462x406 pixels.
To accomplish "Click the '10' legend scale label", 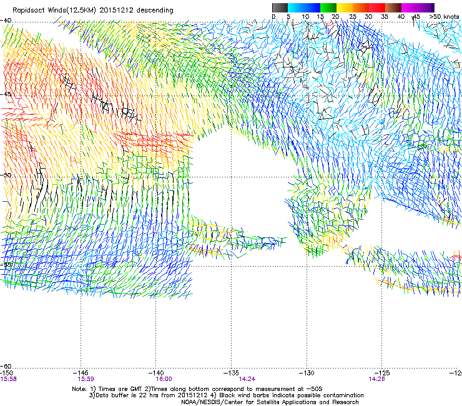I will coord(305,16).
